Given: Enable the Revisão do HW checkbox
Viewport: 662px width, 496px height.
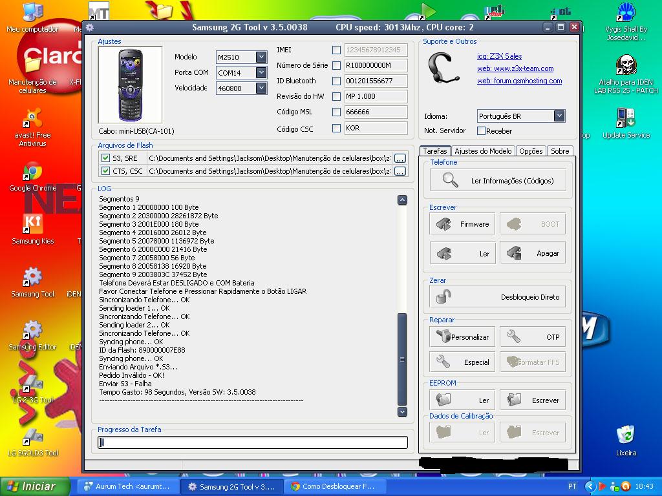Looking at the screenshot, I should click(x=336, y=97).
